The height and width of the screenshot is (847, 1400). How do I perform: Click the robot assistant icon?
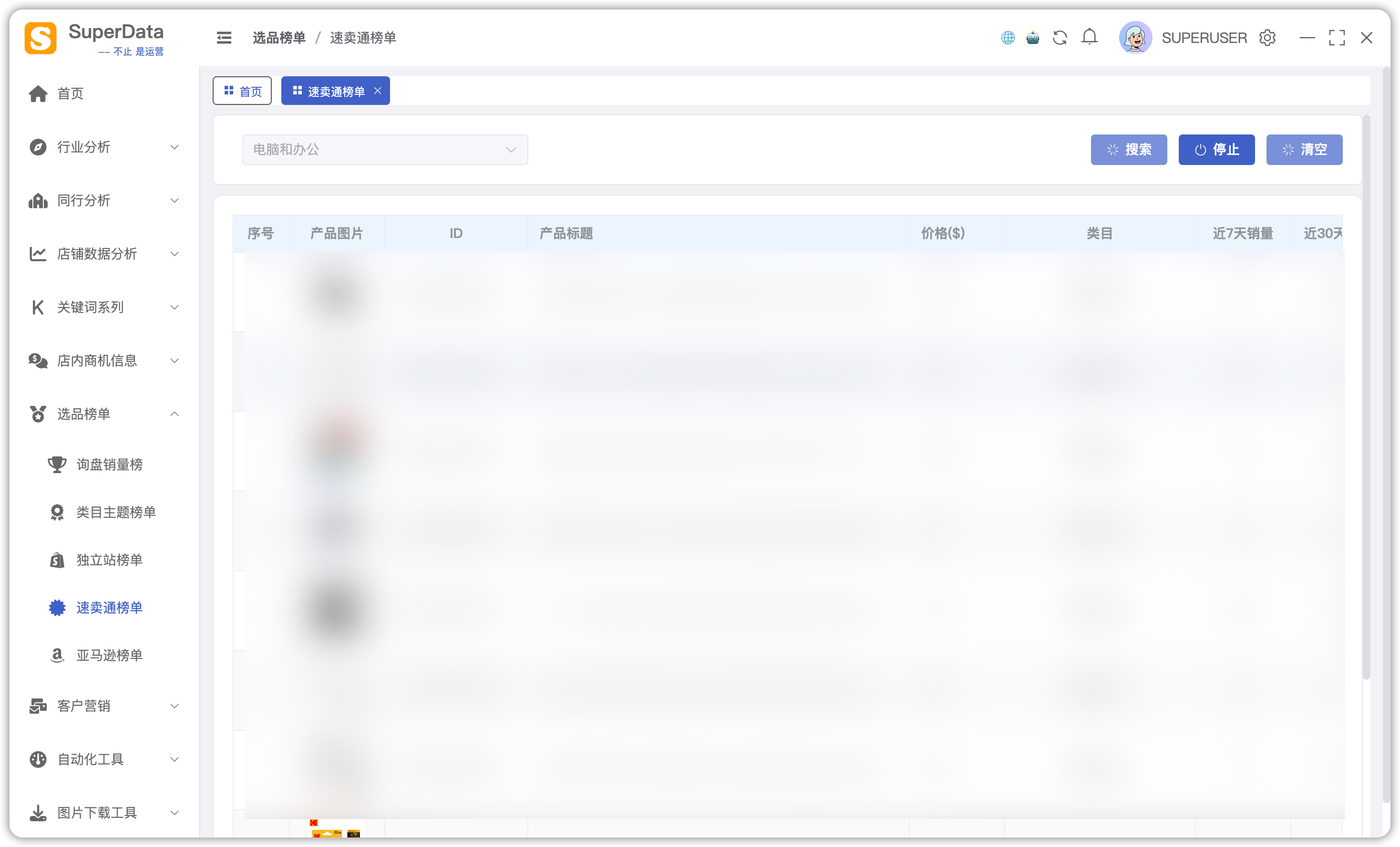(x=1033, y=38)
